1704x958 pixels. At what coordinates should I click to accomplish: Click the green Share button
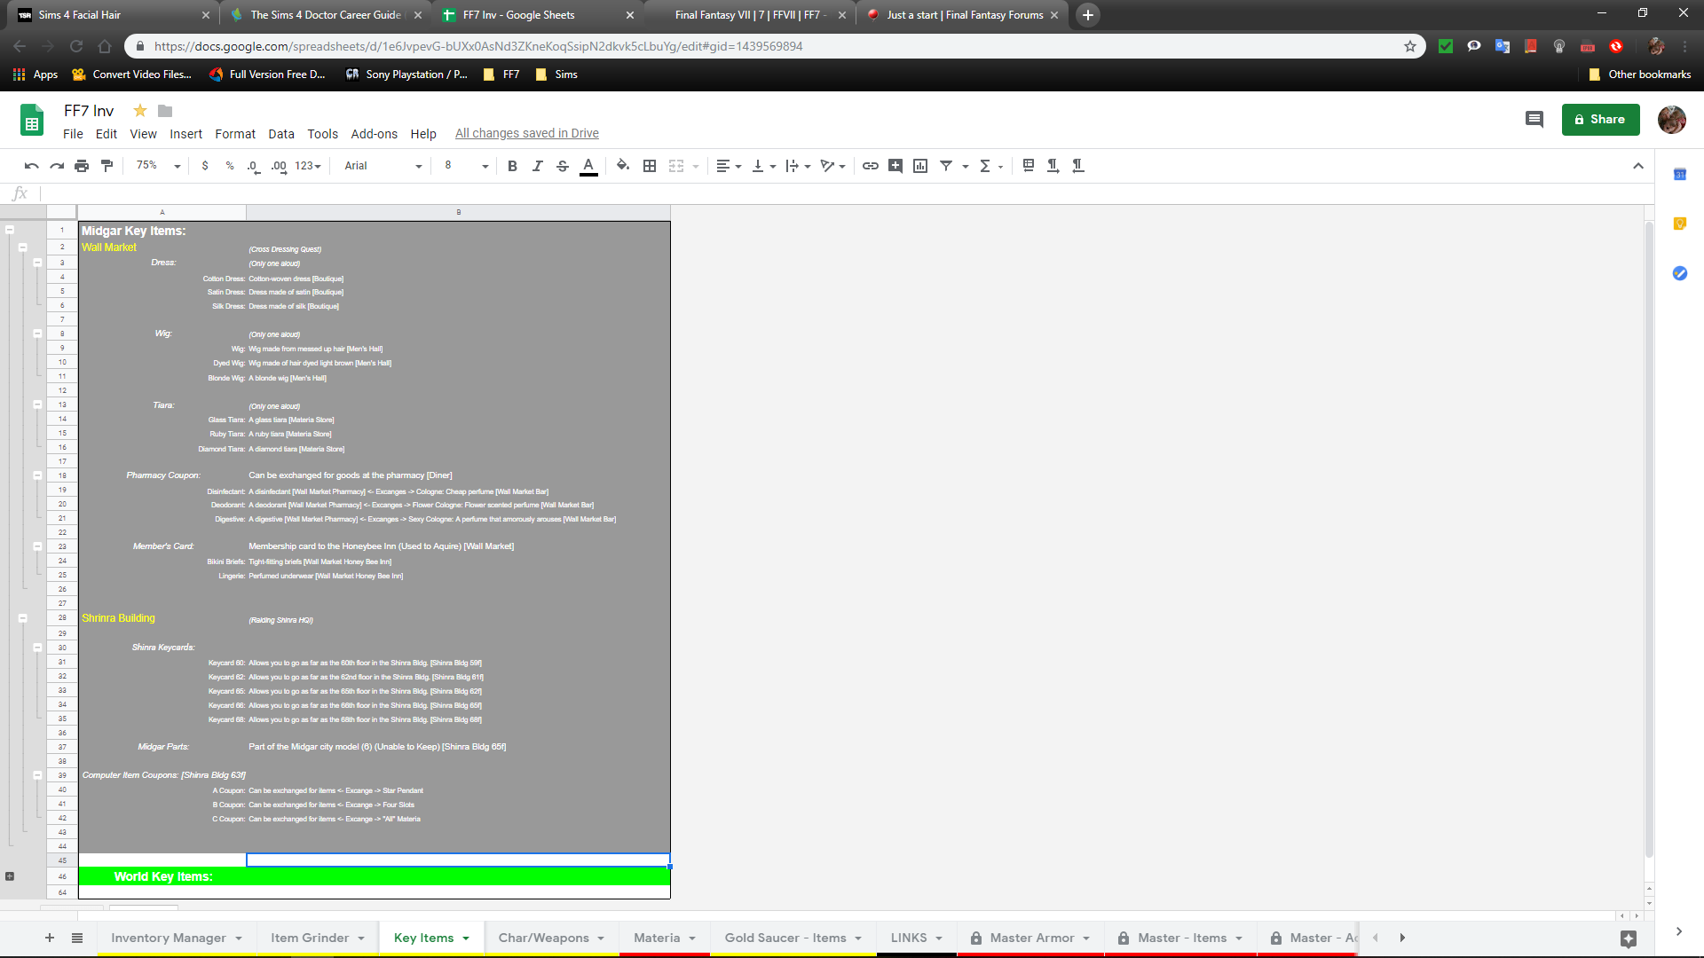[x=1600, y=120]
